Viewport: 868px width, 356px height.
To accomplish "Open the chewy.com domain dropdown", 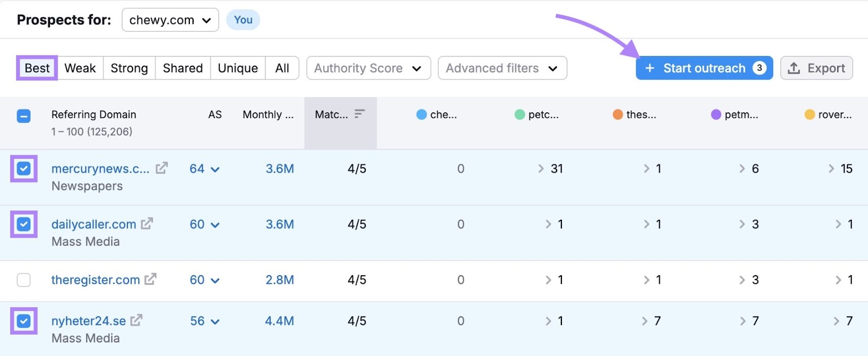I will 170,20.
